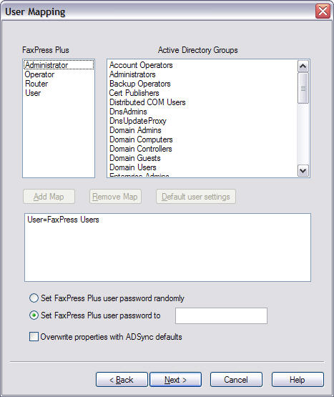The height and width of the screenshot is (397, 334).
Task: Choose Router role in FaxPress Plus list
Action: pyautogui.click(x=36, y=84)
